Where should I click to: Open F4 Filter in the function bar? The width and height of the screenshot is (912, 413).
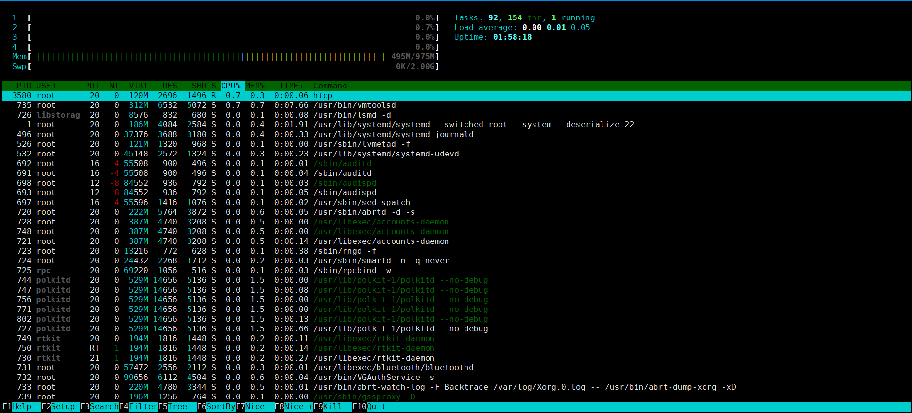138,407
